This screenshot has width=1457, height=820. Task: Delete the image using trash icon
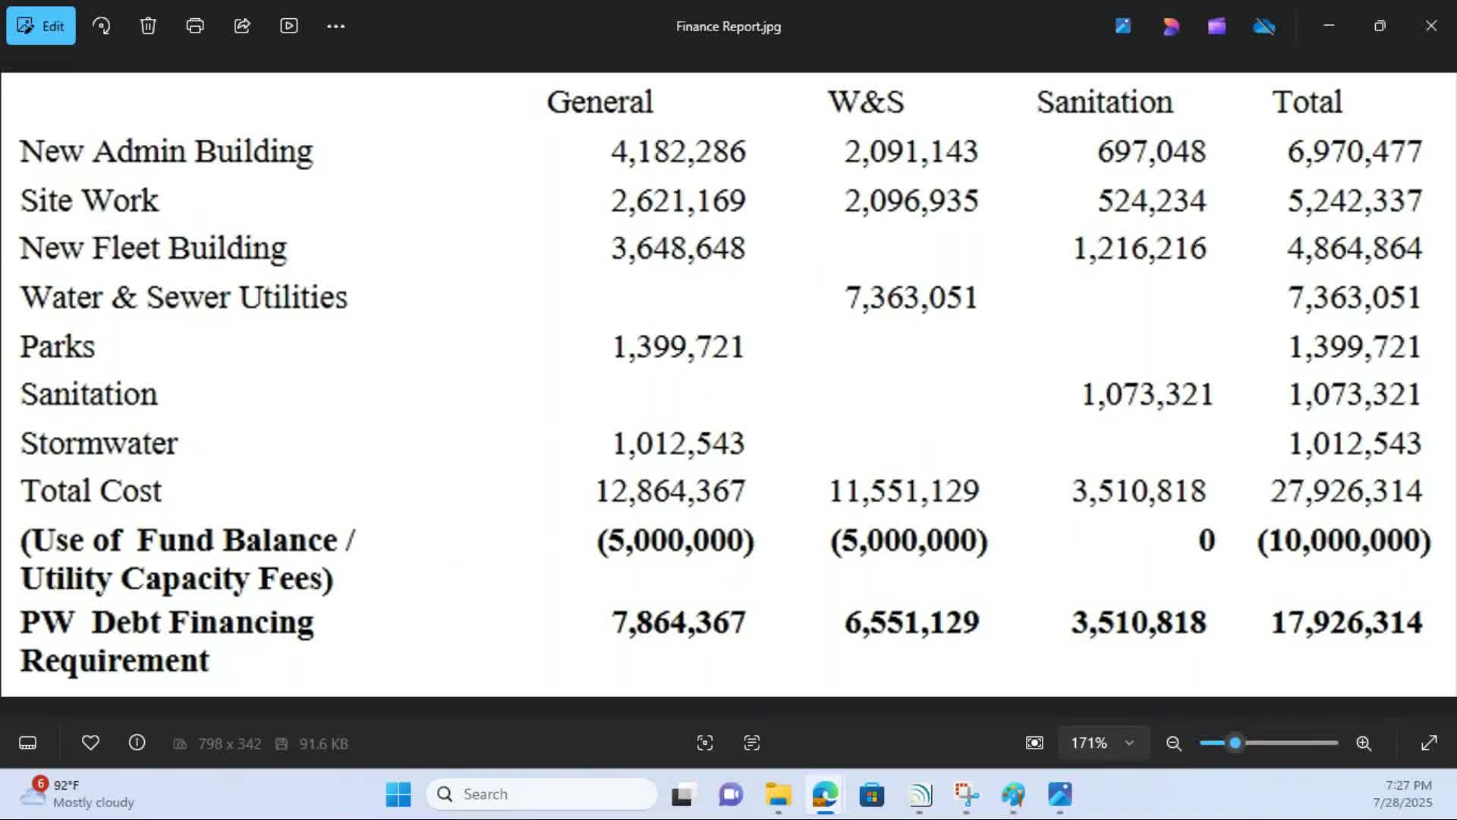[148, 26]
